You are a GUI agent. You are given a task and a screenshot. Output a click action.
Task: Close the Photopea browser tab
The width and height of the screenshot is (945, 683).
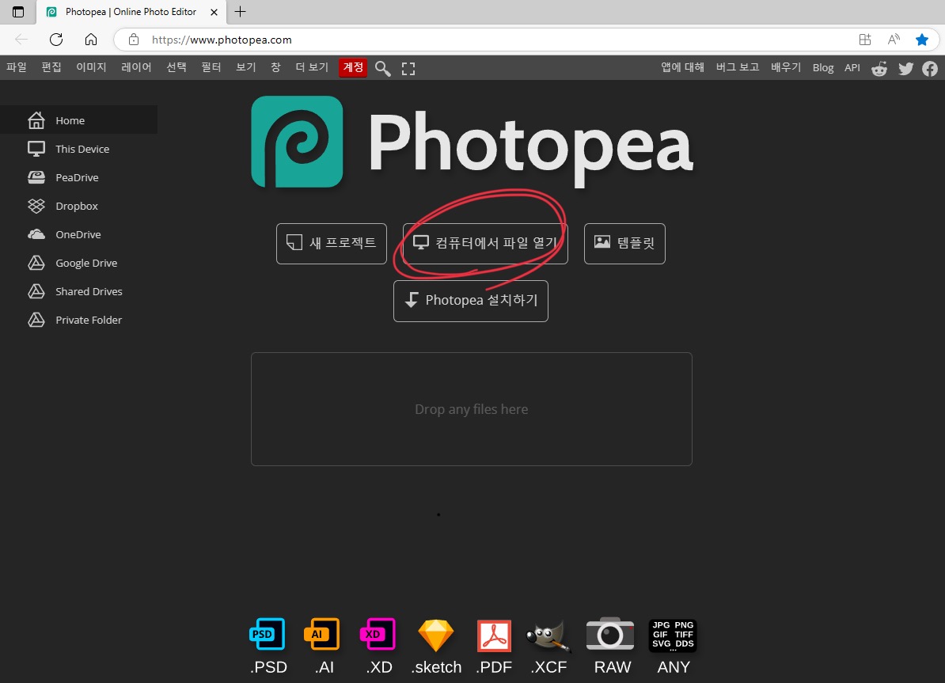pyautogui.click(x=214, y=12)
